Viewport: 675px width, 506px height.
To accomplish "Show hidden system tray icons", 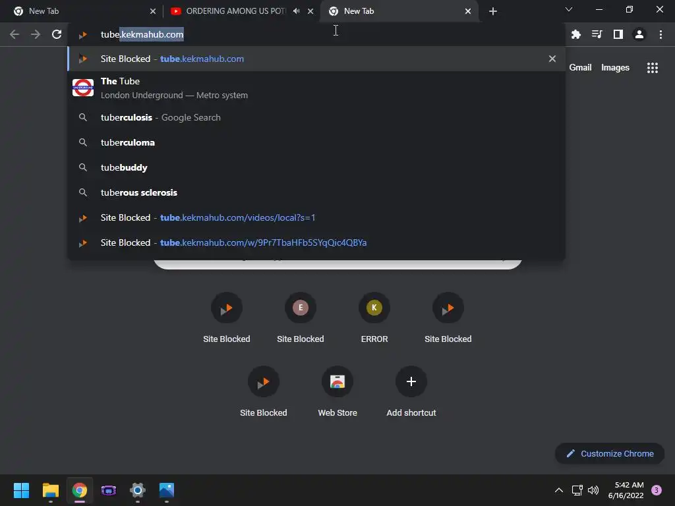I will coord(559,490).
